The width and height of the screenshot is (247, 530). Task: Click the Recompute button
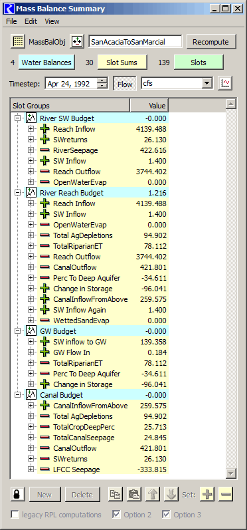click(x=210, y=42)
